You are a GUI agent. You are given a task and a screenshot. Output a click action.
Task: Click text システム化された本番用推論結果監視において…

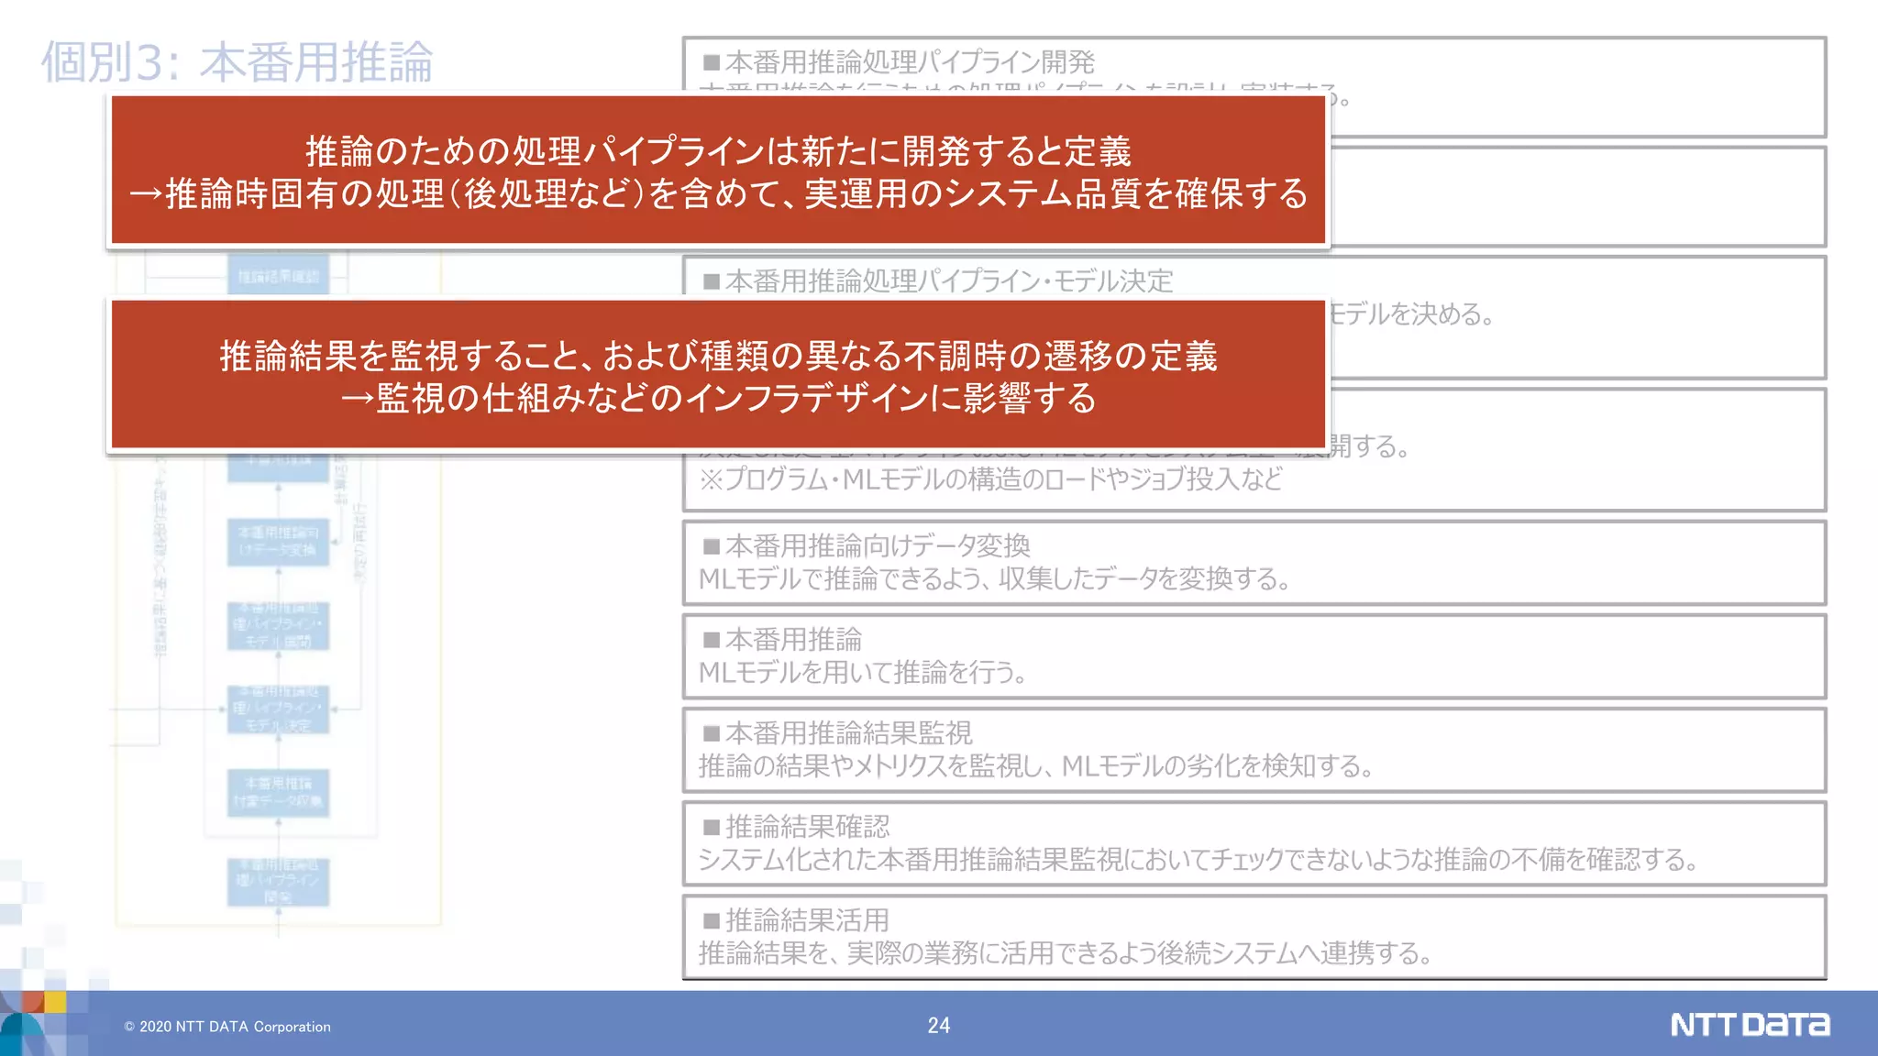click(1199, 860)
